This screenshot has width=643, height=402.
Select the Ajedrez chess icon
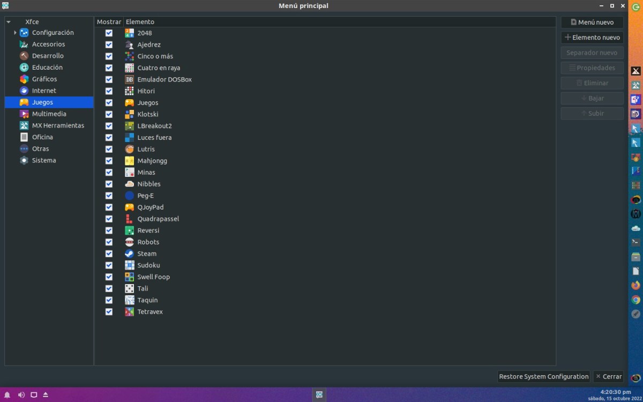pyautogui.click(x=129, y=44)
